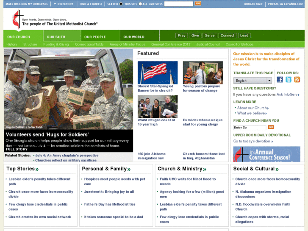Open the Church & Ministry double-arrow icon
The width and height of the screenshot is (308, 231).
click(205, 169)
